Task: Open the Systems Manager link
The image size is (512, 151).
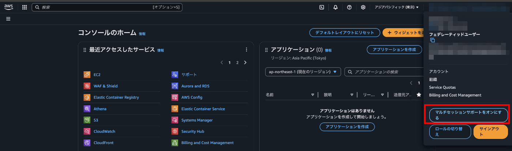Action: (x=197, y=120)
